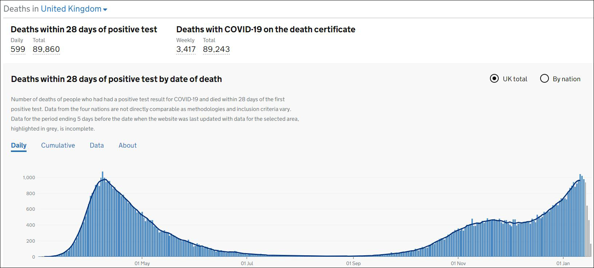Switch to the Cumulative tab
This screenshot has width=594, height=268.
point(58,145)
